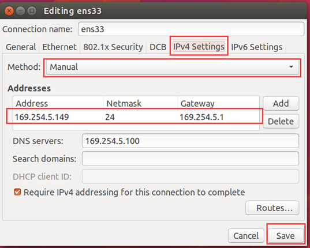Switch to the Ethernet tab

59,47
